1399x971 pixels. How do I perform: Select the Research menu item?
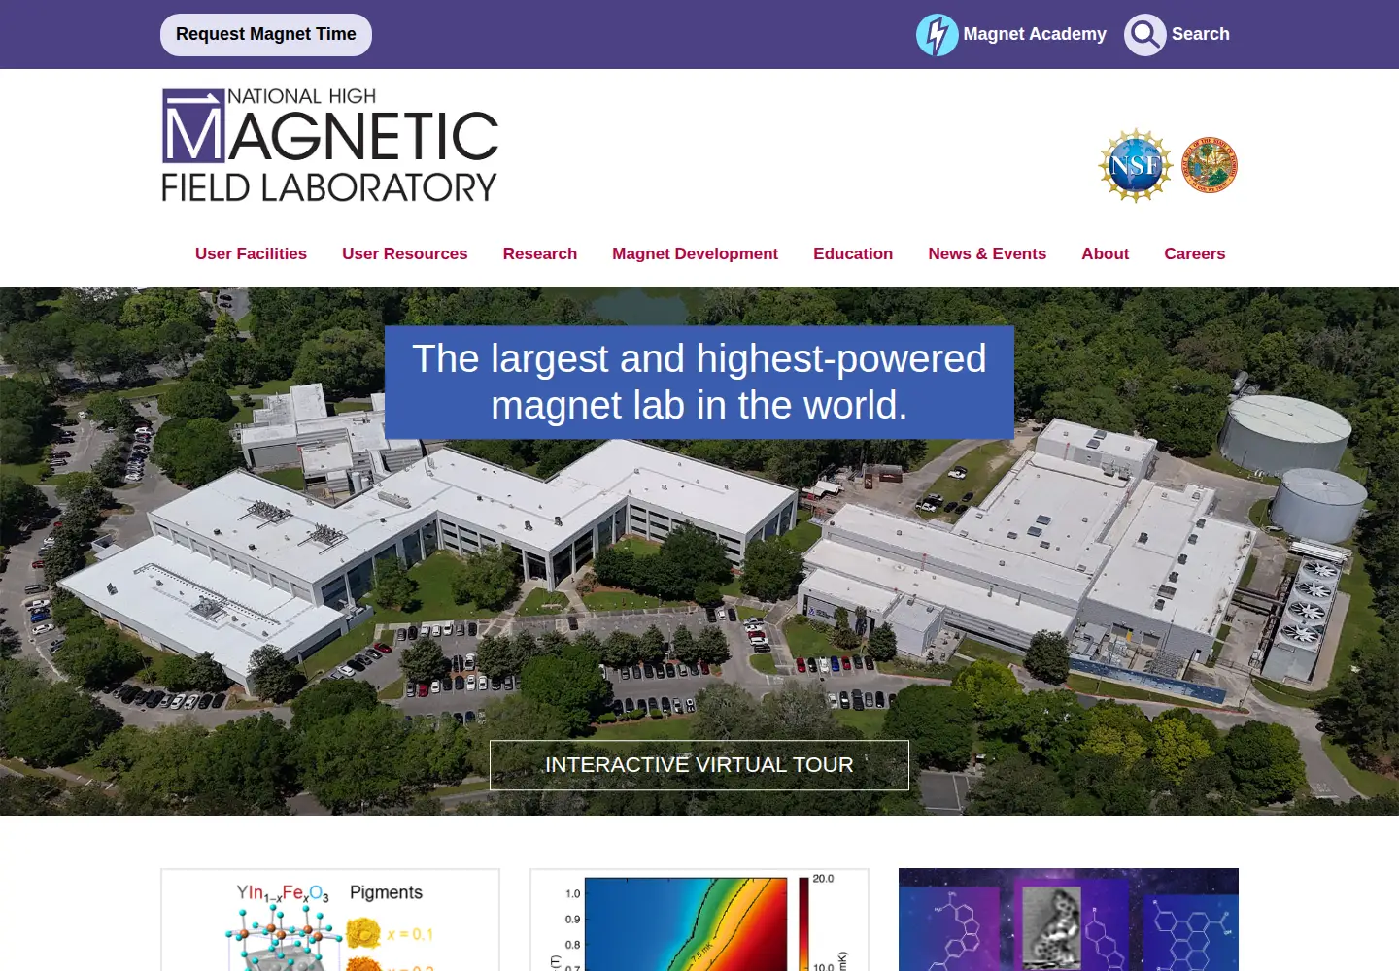click(x=540, y=253)
